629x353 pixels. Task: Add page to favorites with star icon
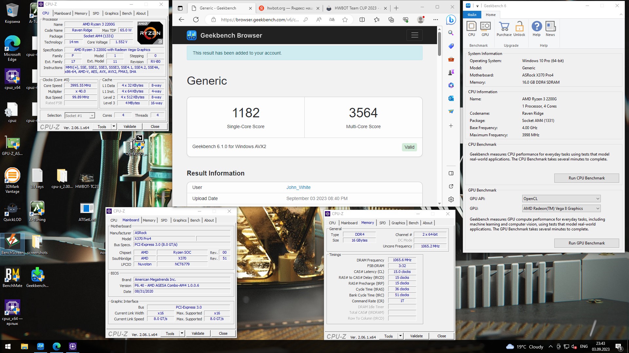pos(345,20)
